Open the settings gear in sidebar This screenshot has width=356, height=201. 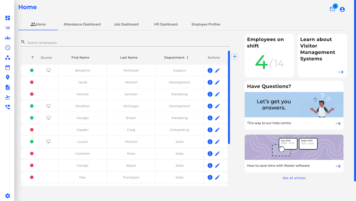click(x=8, y=196)
